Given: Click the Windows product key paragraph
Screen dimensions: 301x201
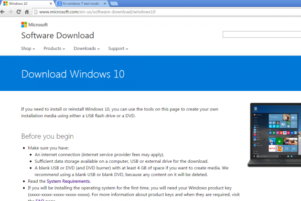Looking at the screenshot, I should 134,194.
